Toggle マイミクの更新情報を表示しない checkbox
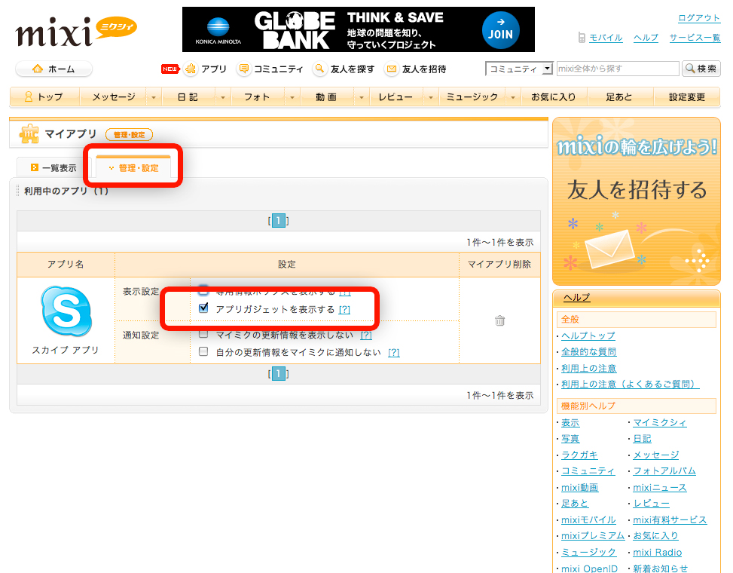733x573 pixels. pyautogui.click(x=203, y=334)
